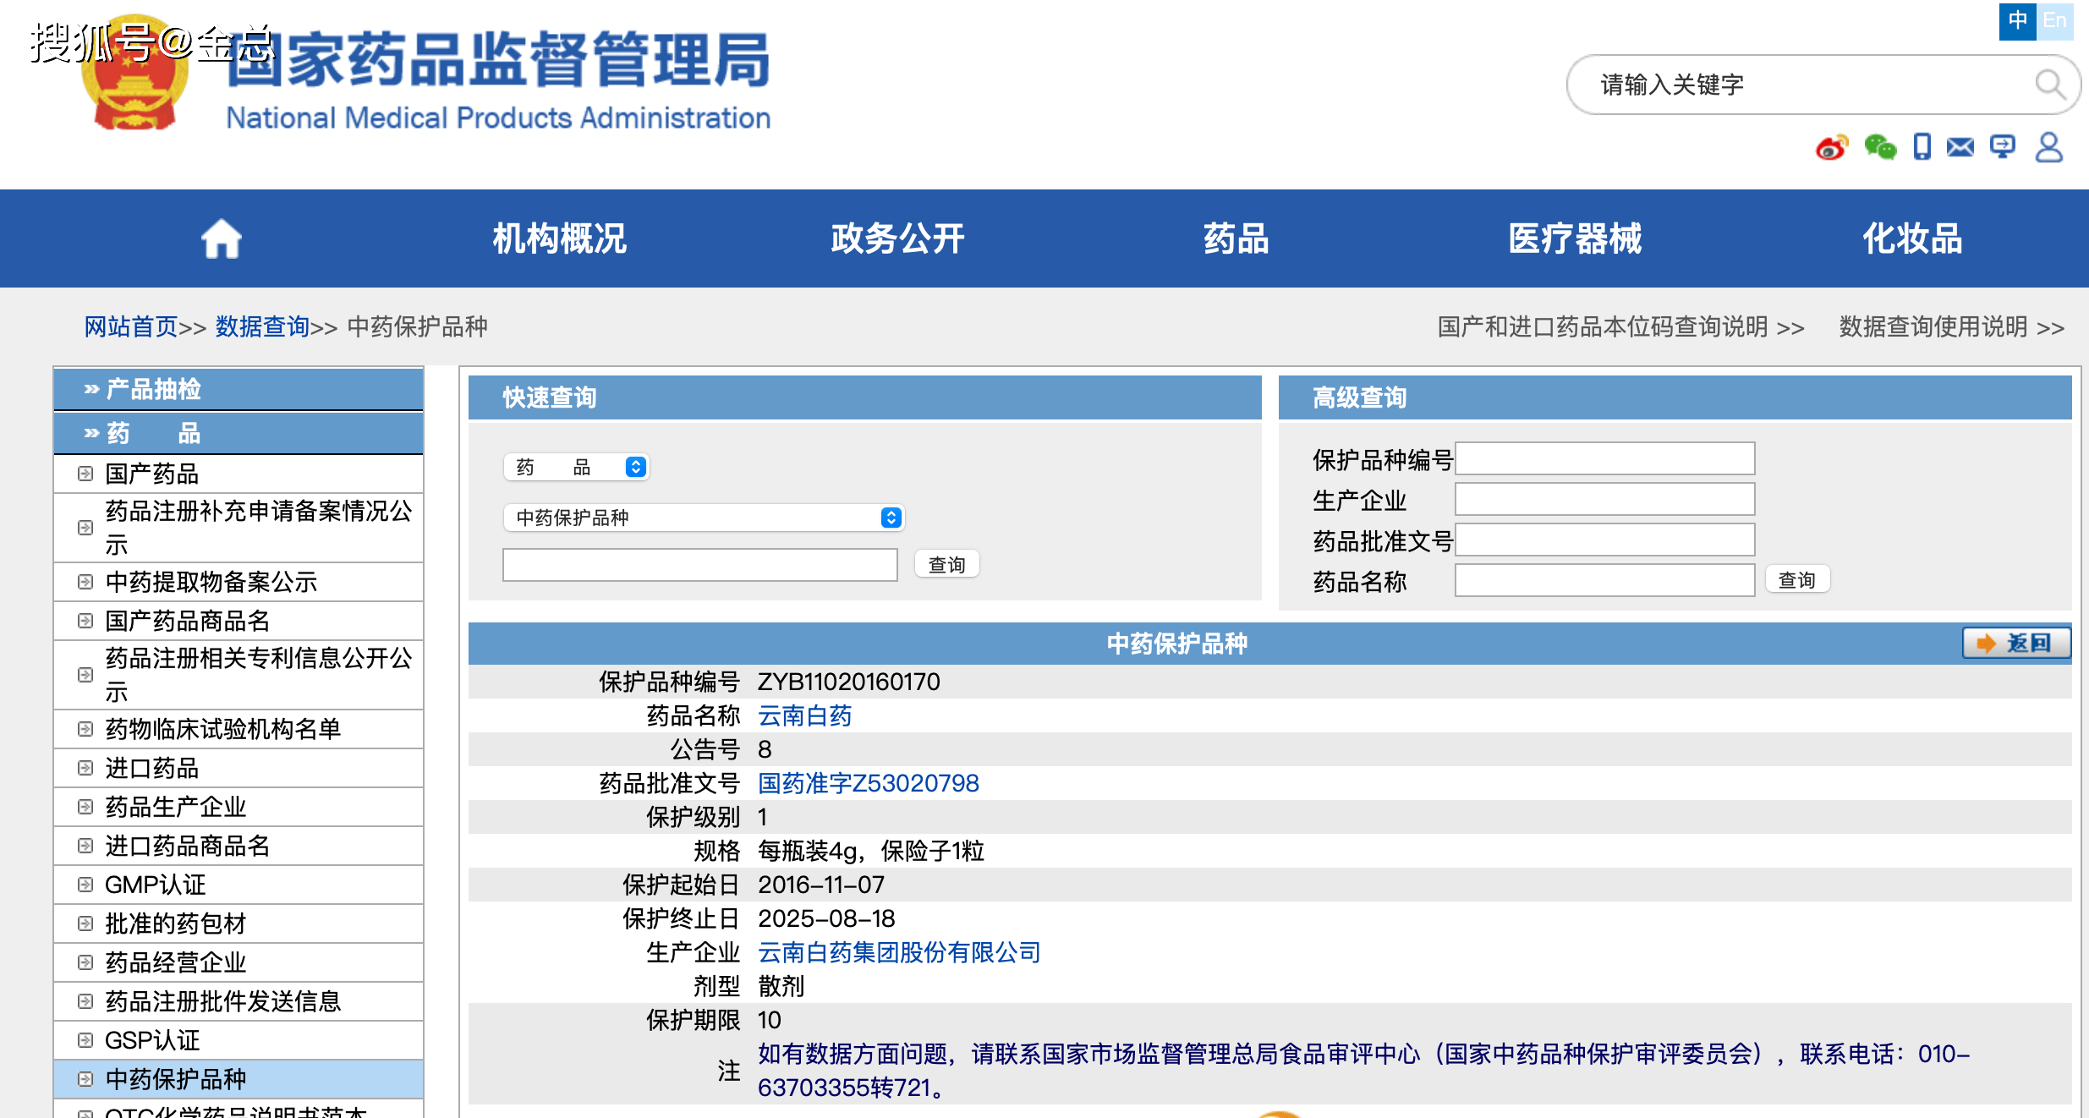Select 中药保护品种 sidebar item
The width and height of the screenshot is (2089, 1118).
[239, 1079]
